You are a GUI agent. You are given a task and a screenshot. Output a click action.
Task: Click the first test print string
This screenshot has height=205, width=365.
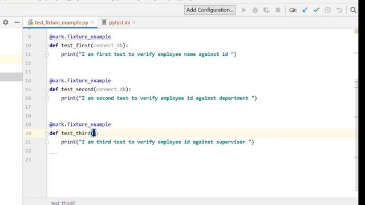(156, 55)
